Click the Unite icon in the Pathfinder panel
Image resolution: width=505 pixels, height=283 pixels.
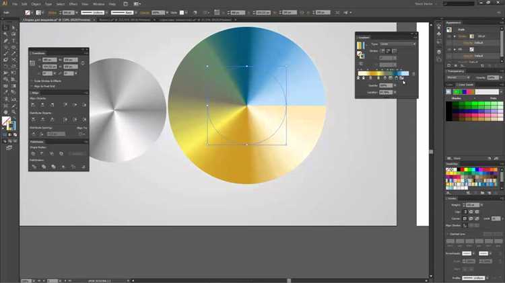point(34,154)
